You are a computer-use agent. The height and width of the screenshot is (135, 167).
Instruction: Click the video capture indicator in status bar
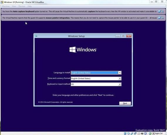tap(142, 134)
